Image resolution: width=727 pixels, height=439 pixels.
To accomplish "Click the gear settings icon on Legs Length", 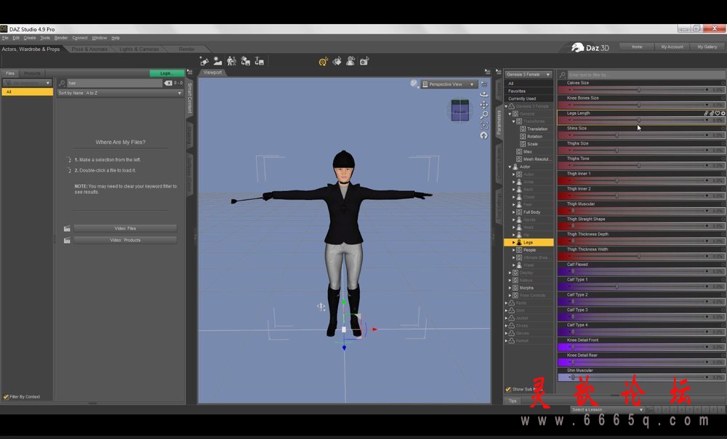I will tap(723, 113).
